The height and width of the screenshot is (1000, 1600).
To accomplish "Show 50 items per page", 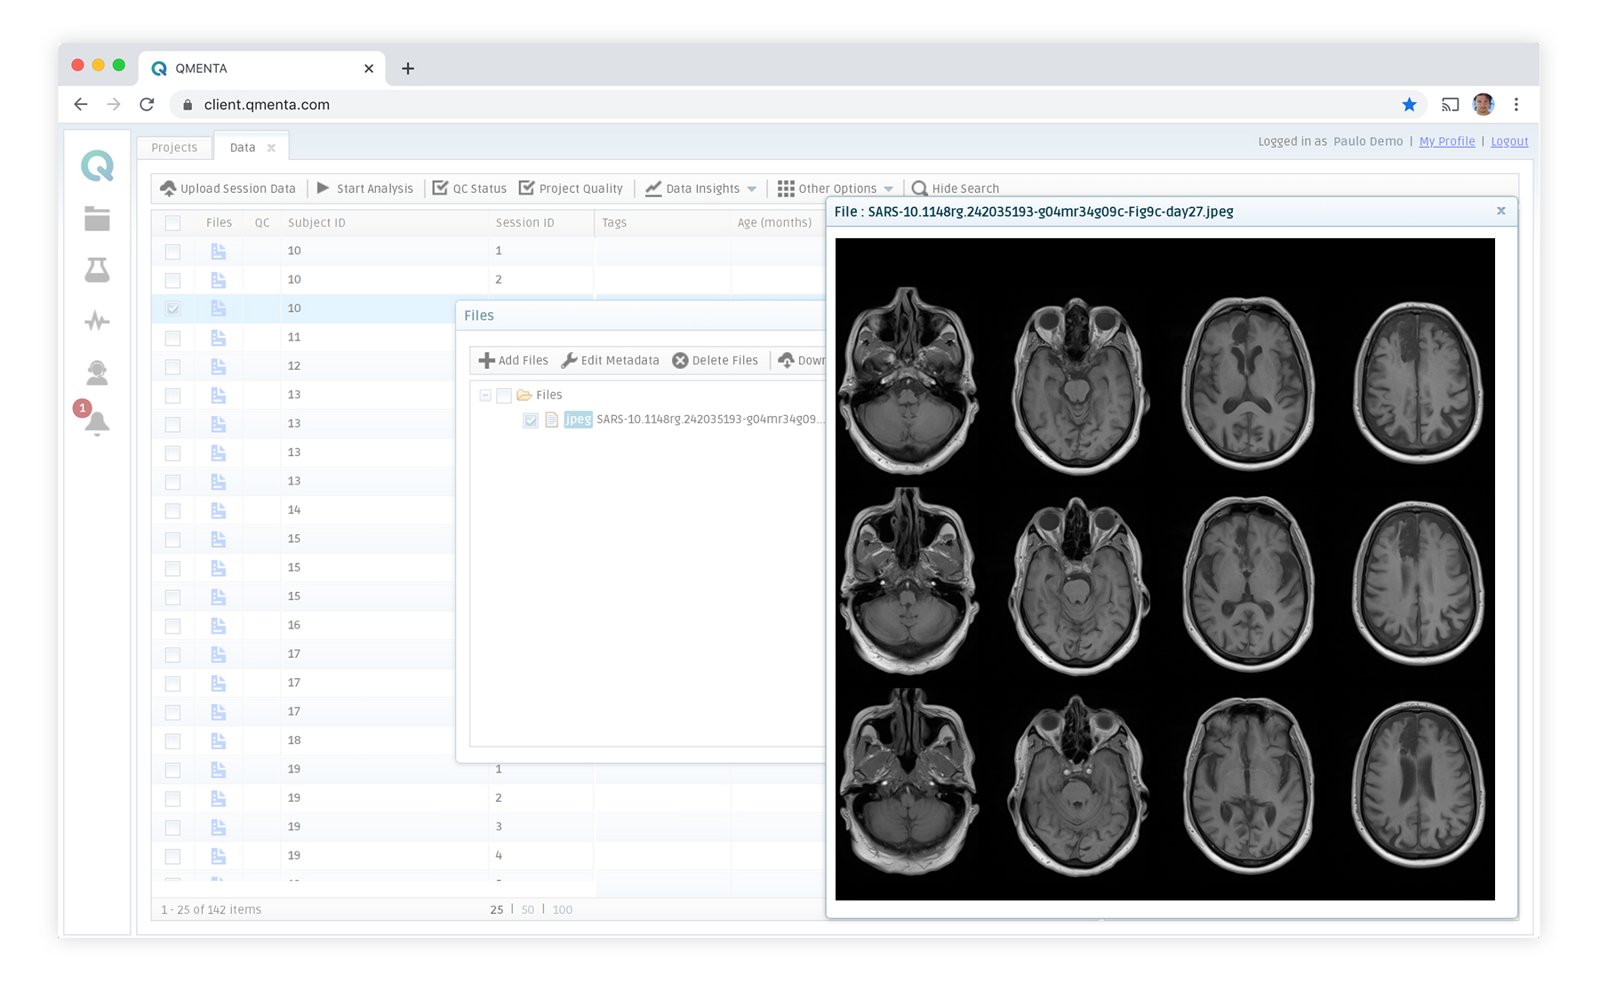I will point(528,909).
